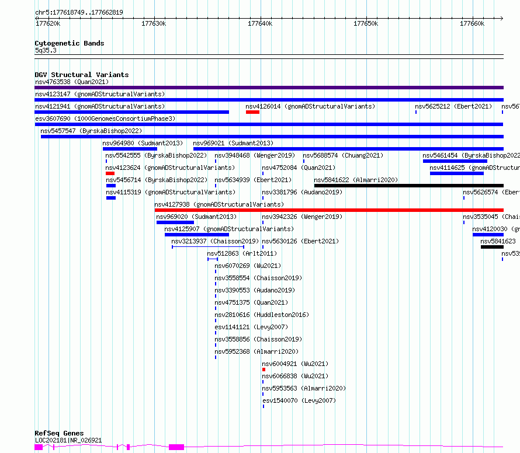The image size is (520, 453).
Task: Click nsv6070269 (Wu2021) label
Action: (x=248, y=266)
